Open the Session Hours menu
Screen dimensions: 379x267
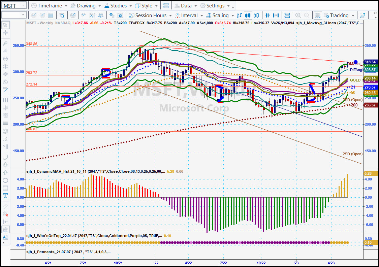(x=150, y=15)
